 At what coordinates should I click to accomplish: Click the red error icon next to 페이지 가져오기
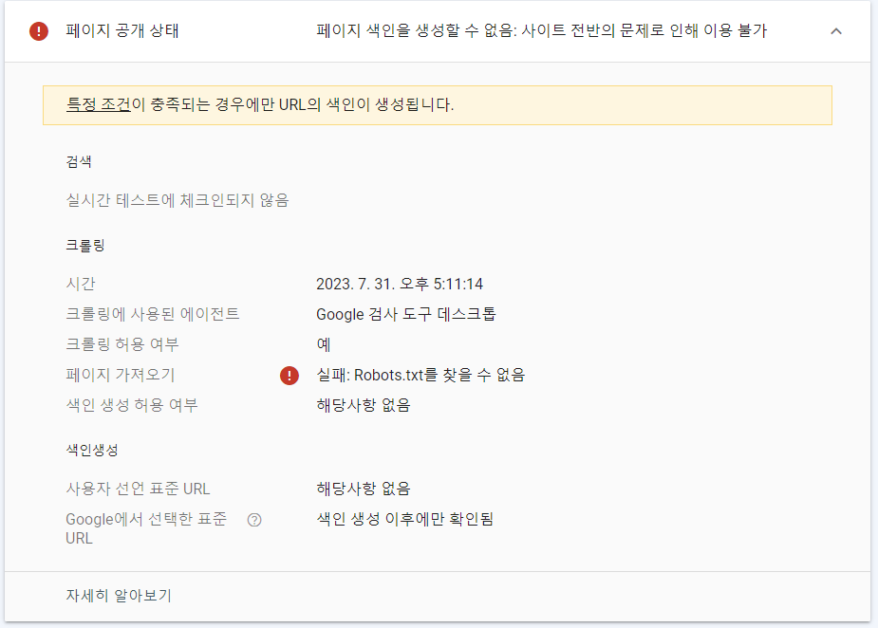click(290, 376)
